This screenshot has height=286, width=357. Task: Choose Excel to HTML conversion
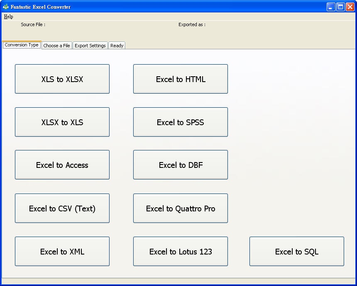181,79
